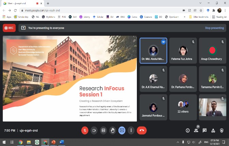Select Fatema Tuz Johra participant tile
The image size is (229, 146).
(x=183, y=51)
